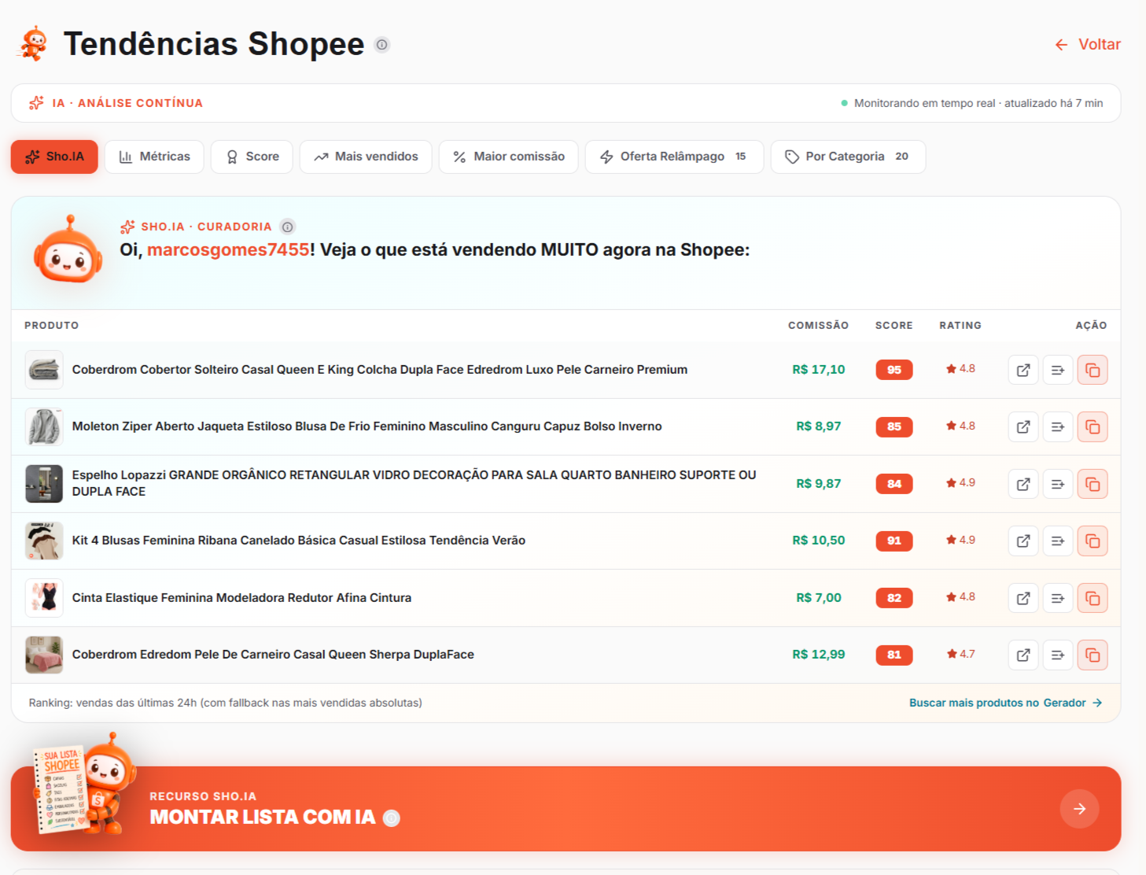Click the Shopee mascot logo by title
This screenshot has width=1146, height=875.
34,43
